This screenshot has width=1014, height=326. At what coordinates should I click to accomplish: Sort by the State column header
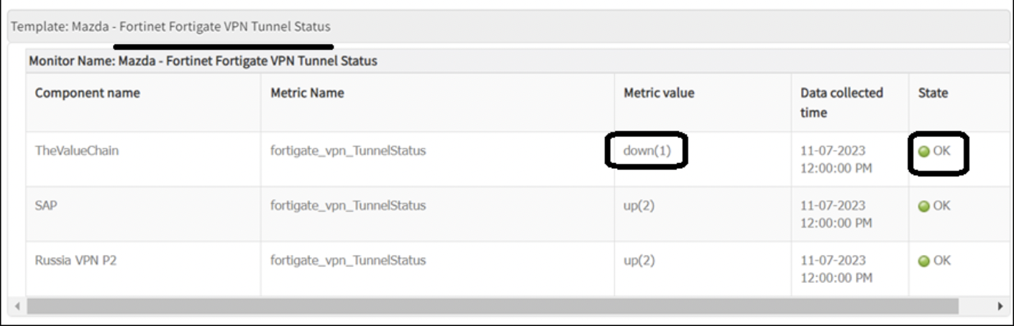(x=933, y=93)
